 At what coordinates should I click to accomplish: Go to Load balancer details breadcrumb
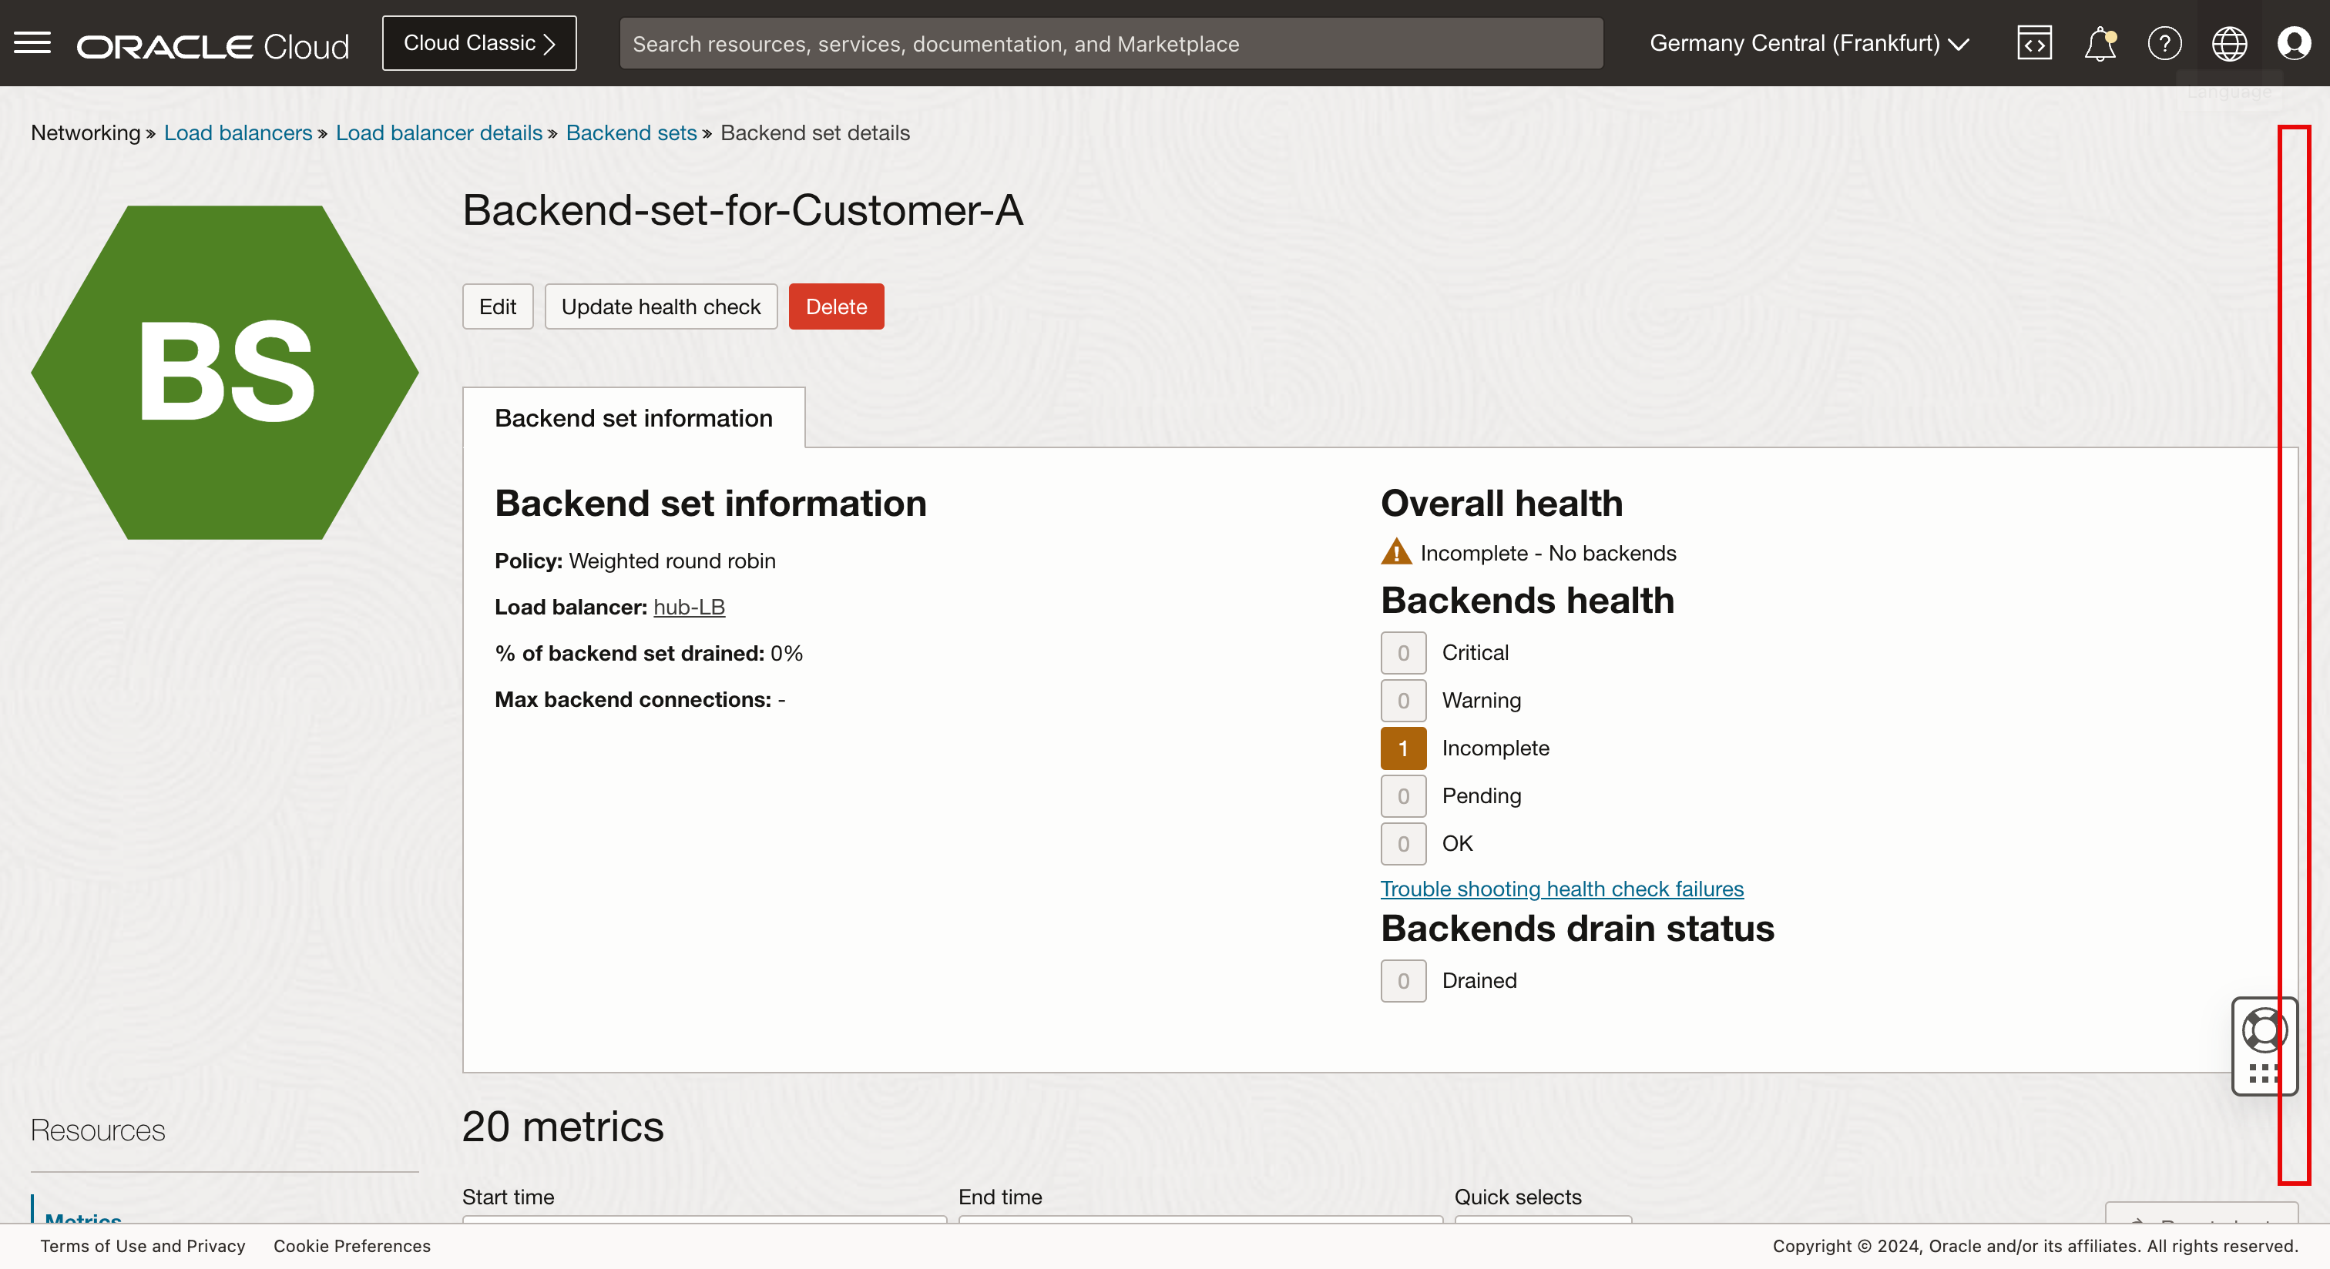click(438, 133)
